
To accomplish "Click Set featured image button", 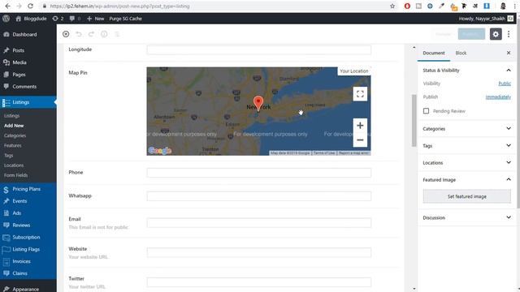I will click(466, 196).
